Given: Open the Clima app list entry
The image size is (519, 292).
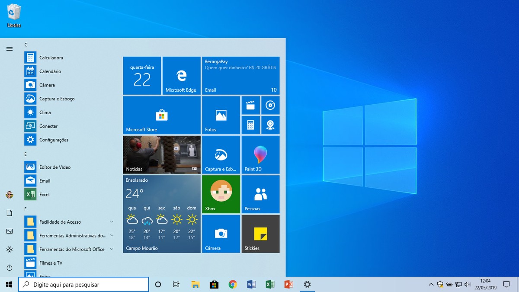Looking at the screenshot, I should [69, 112].
